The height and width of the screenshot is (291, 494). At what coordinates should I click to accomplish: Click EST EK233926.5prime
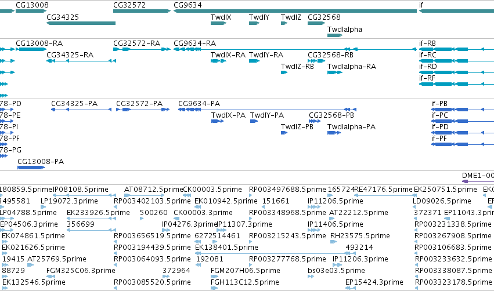[91, 219]
